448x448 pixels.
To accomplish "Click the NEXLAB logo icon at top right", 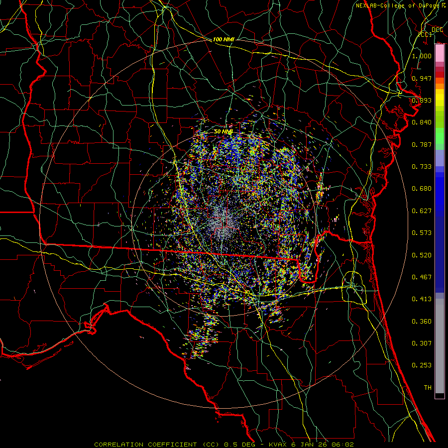I will coord(443,5).
